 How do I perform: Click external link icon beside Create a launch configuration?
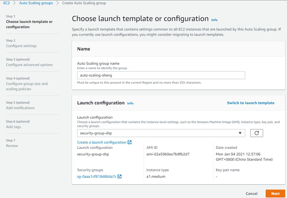pyautogui.click(x=130, y=142)
